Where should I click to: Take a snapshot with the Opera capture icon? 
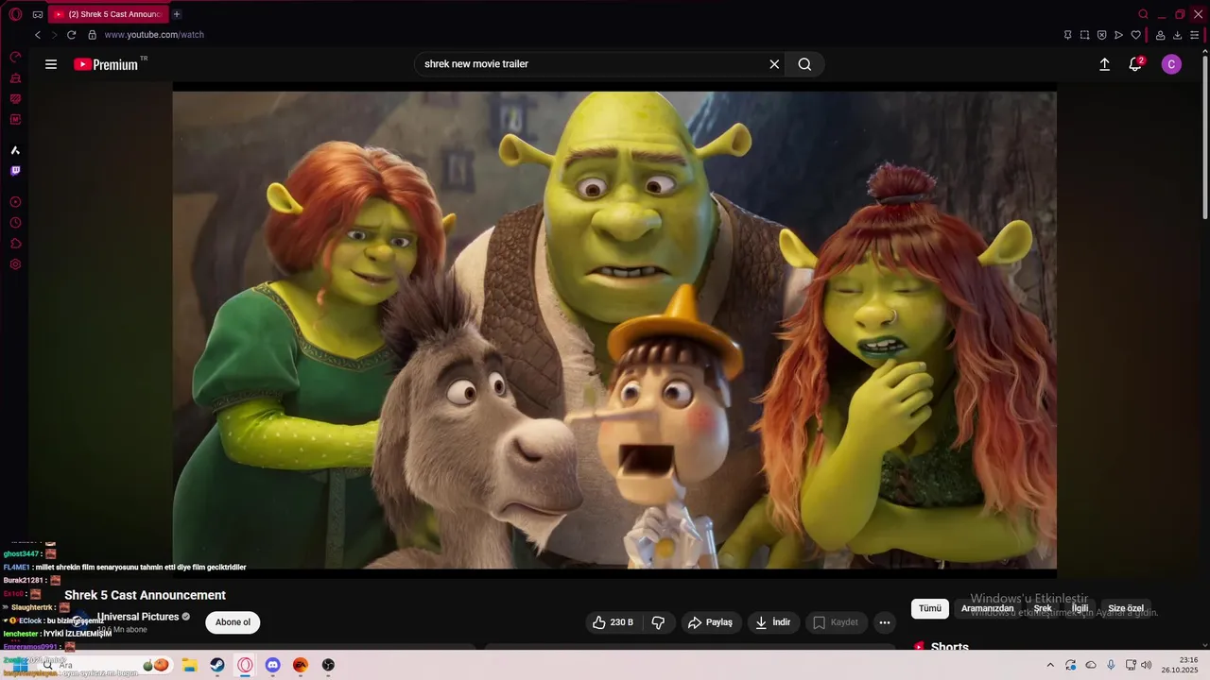(1084, 35)
